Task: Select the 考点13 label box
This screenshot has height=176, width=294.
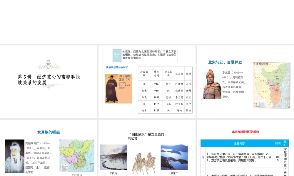Action: (117, 56)
